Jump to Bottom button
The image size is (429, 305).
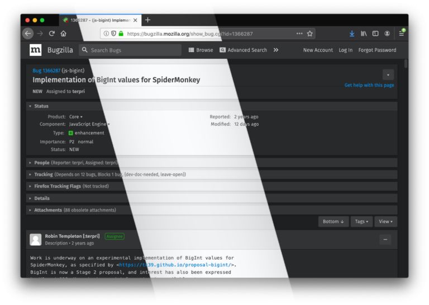[x=333, y=222]
